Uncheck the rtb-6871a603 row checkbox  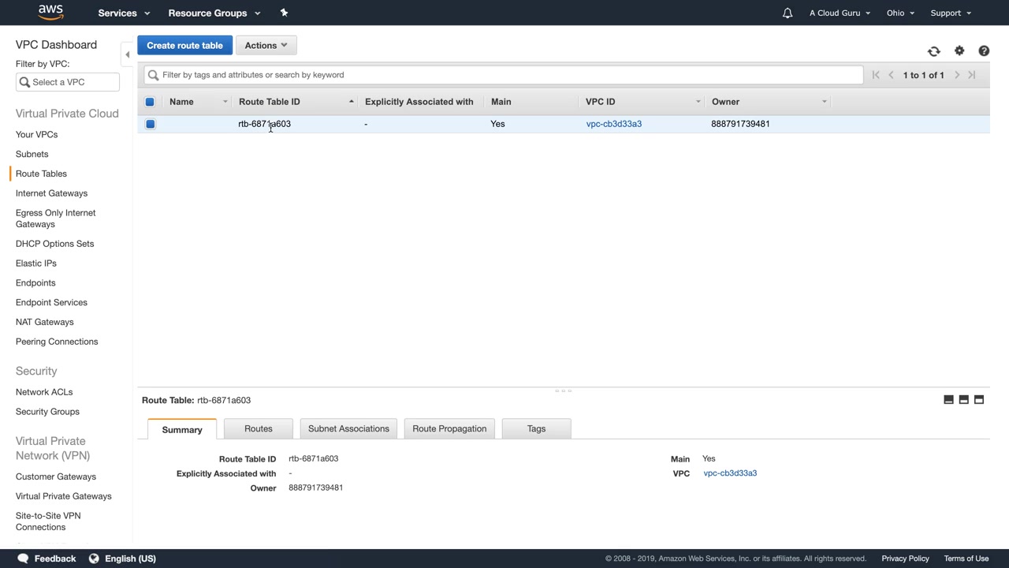point(150,124)
